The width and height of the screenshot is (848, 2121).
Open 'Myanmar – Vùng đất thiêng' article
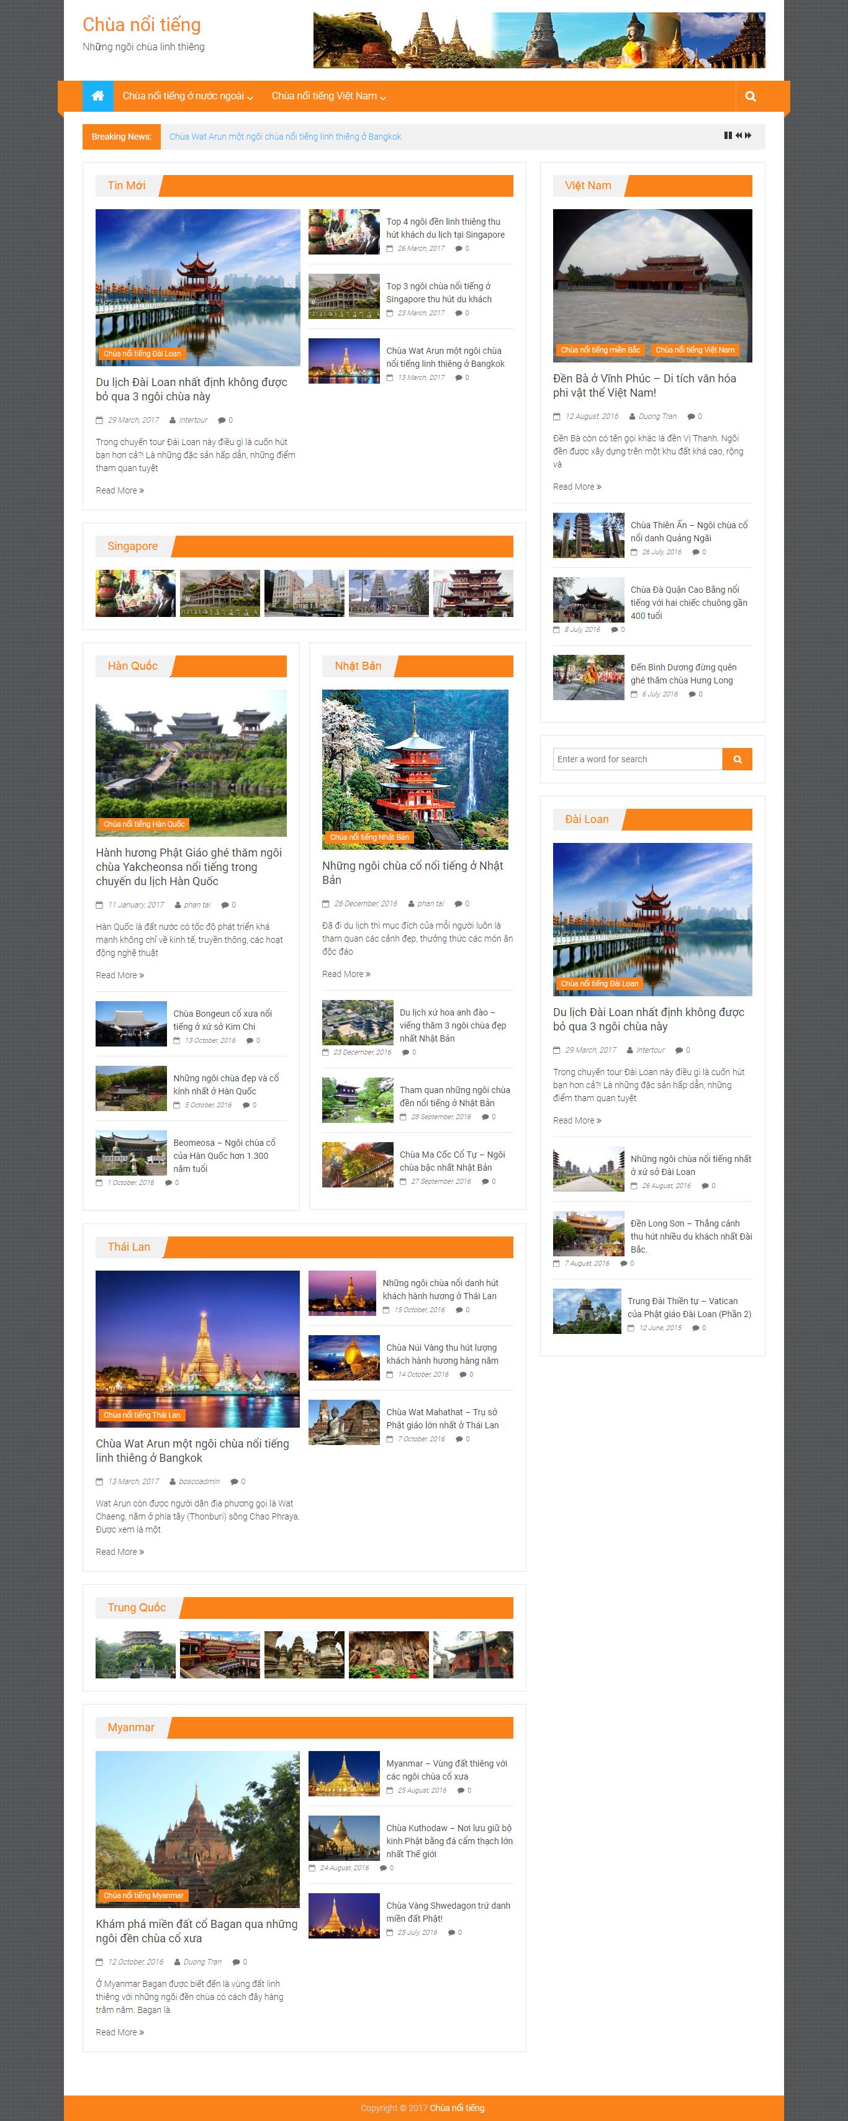coord(446,1770)
